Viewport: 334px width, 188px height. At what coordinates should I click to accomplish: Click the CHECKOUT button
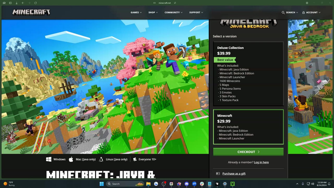coord(248,152)
